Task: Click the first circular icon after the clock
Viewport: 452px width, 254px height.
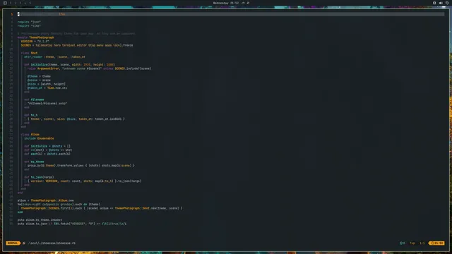Action: coord(243,3)
